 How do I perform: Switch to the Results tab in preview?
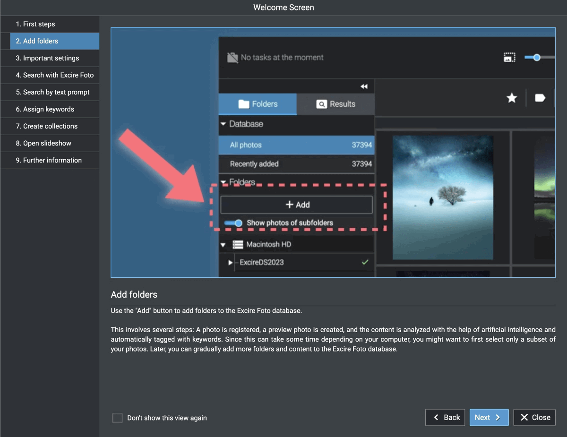pos(335,104)
